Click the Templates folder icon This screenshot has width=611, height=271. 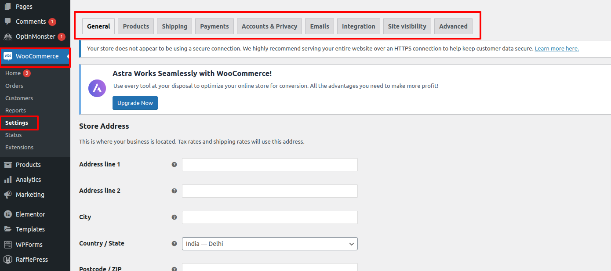coord(7,229)
